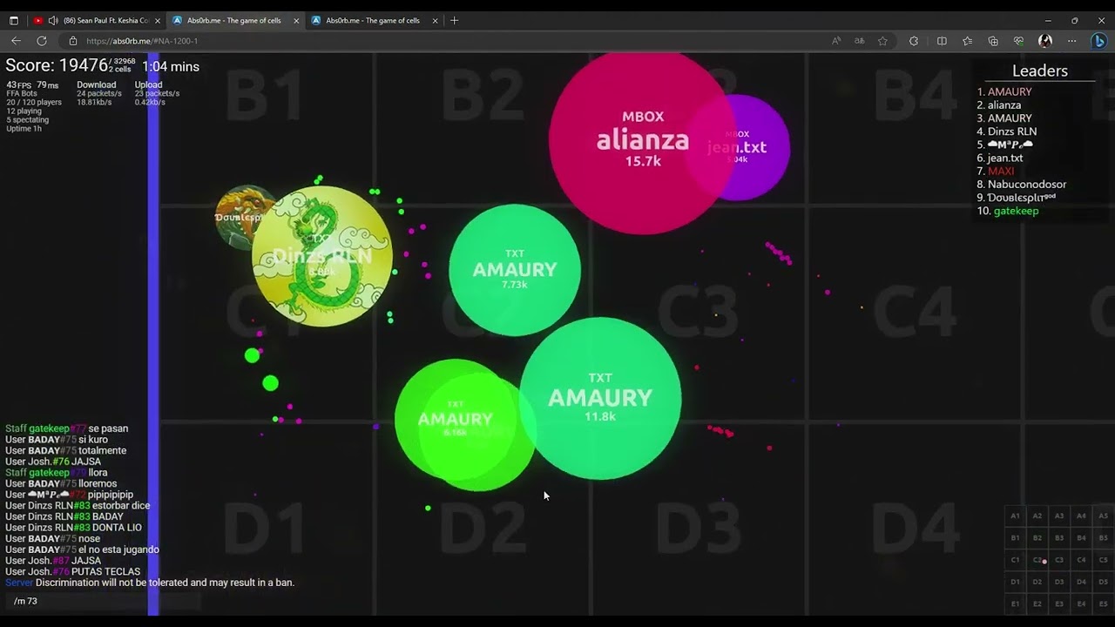This screenshot has height=627, width=1115.
Task: Click the Leaders heading
Action: point(1040,71)
